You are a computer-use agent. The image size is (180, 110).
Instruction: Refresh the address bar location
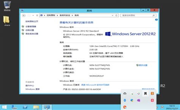point(116,16)
